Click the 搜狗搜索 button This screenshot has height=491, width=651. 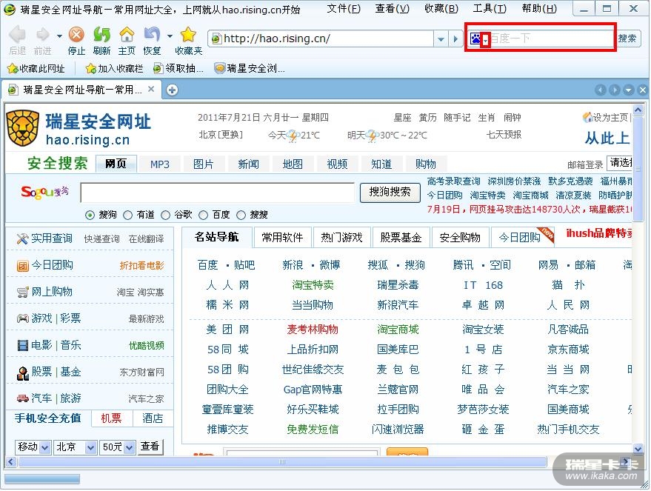point(390,192)
